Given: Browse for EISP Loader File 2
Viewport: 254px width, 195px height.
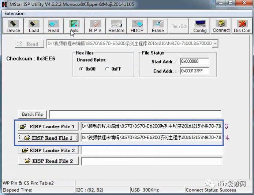Looking at the screenshot, I should coord(48,150).
